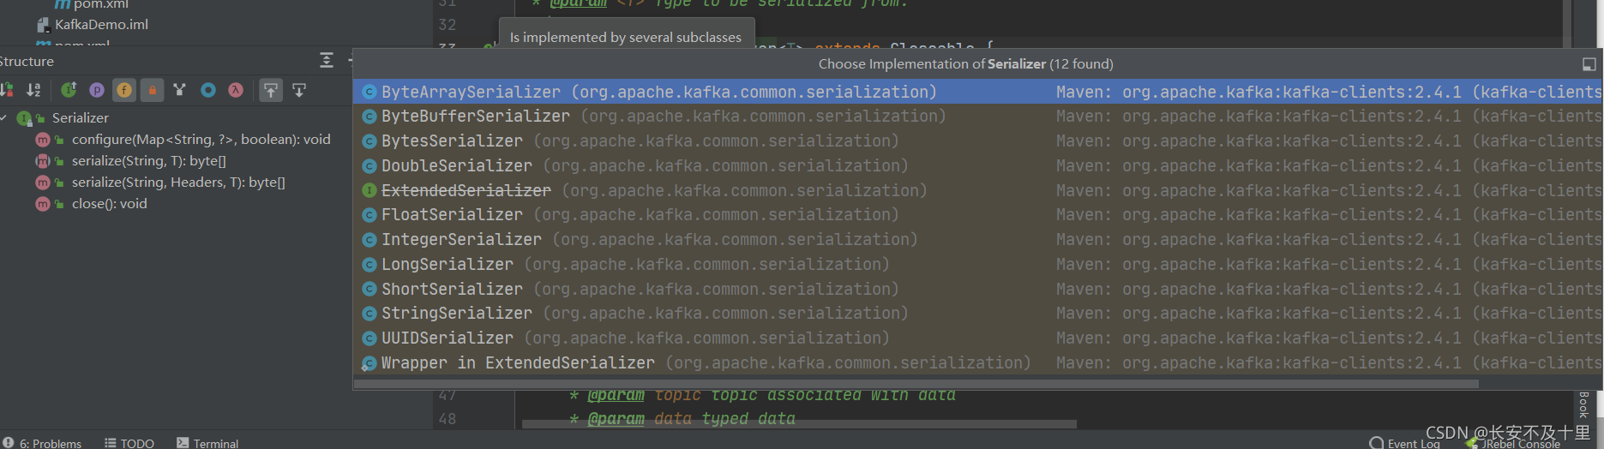
Task: Choose LongSerializer implementation
Action: pyautogui.click(x=977, y=264)
